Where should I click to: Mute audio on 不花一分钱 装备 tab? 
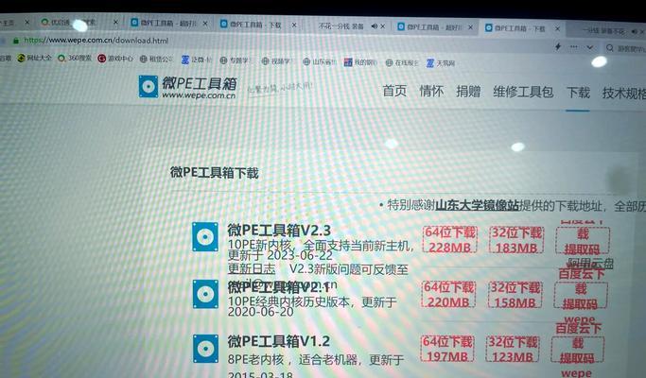pos(375,26)
